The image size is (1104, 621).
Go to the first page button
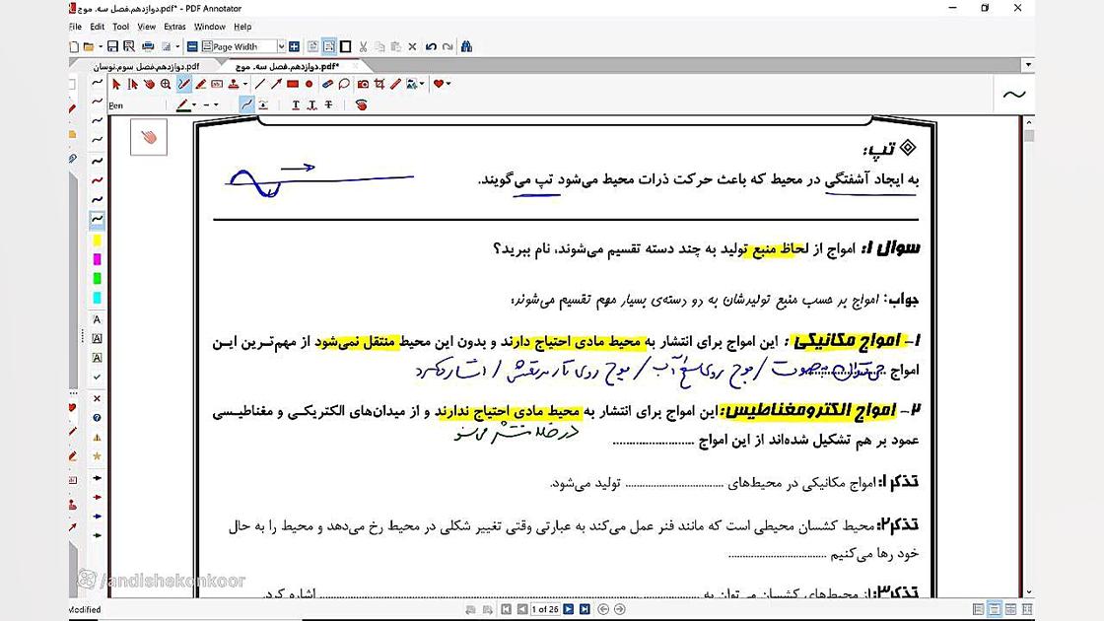[x=506, y=609]
